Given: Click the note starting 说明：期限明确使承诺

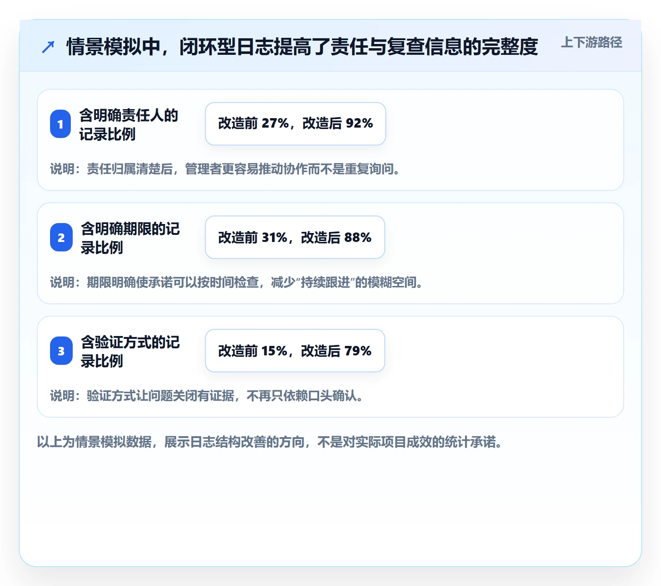Looking at the screenshot, I should (237, 282).
